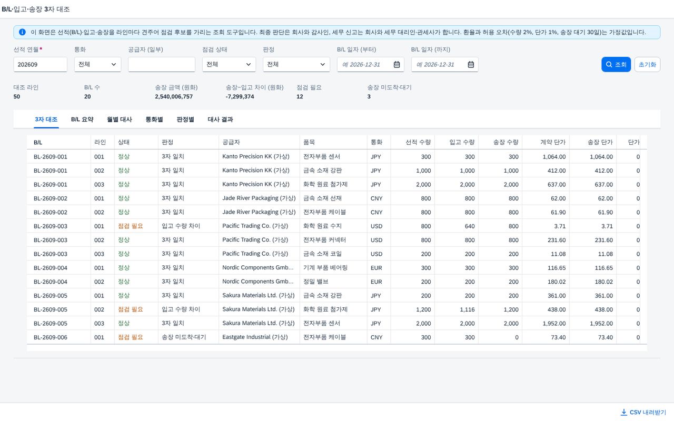Focus the 공급자 (일부) input field
The image size is (674, 421).
[x=162, y=65]
